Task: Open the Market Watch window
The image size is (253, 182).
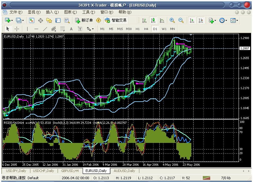Action: click(x=32, y=20)
